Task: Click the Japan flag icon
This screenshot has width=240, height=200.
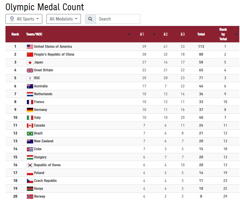Action: (30, 62)
